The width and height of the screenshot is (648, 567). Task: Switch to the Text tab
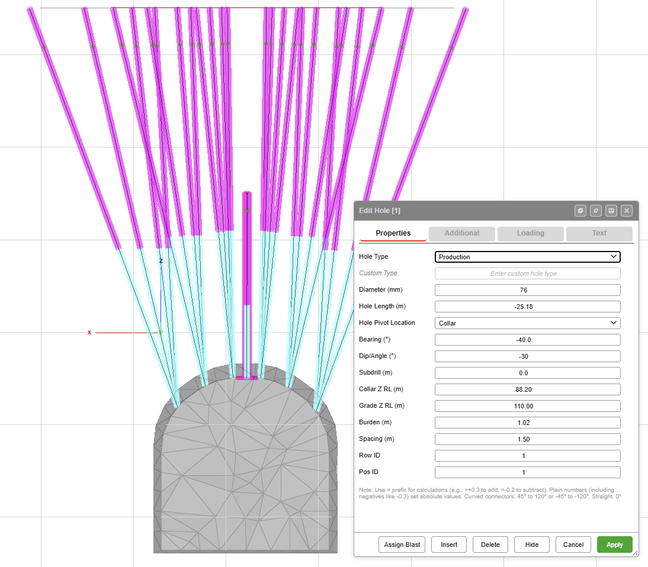599,233
